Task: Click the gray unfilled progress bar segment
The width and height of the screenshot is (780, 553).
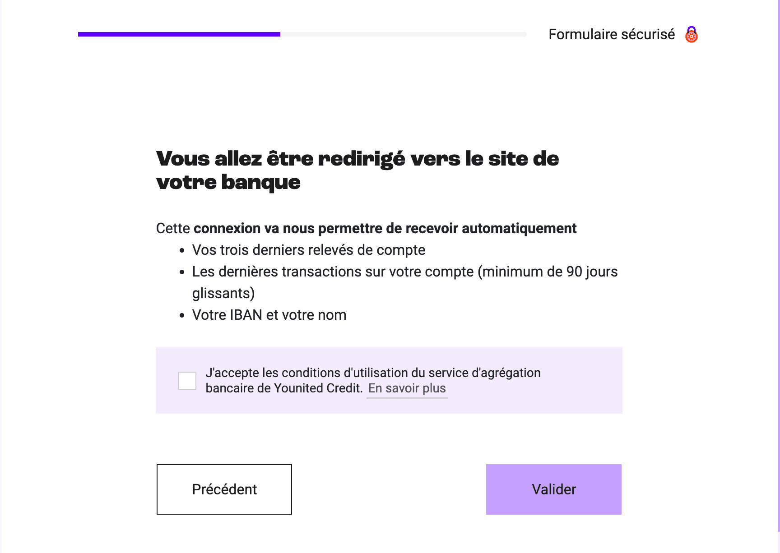Action: pyautogui.click(x=403, y=34)
